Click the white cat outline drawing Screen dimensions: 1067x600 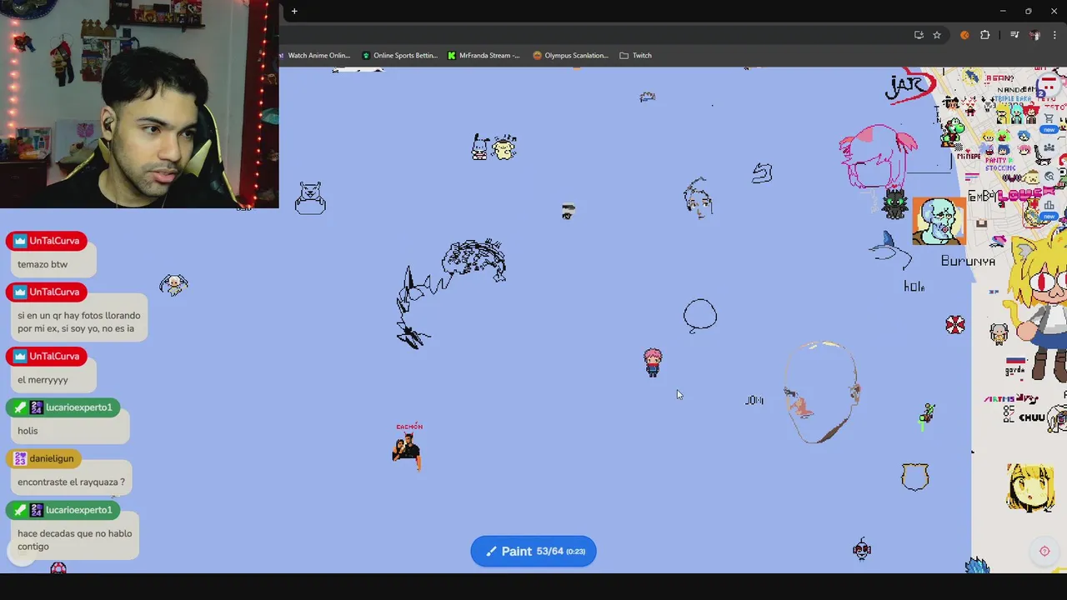coord(310,198)
